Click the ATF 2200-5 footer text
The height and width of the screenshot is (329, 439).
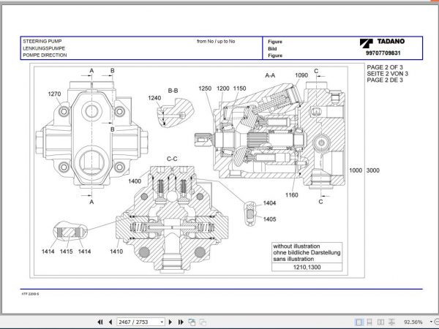(30, 294)
